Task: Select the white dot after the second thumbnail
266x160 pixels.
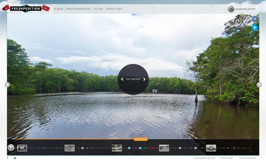Action: coord(83,148)
